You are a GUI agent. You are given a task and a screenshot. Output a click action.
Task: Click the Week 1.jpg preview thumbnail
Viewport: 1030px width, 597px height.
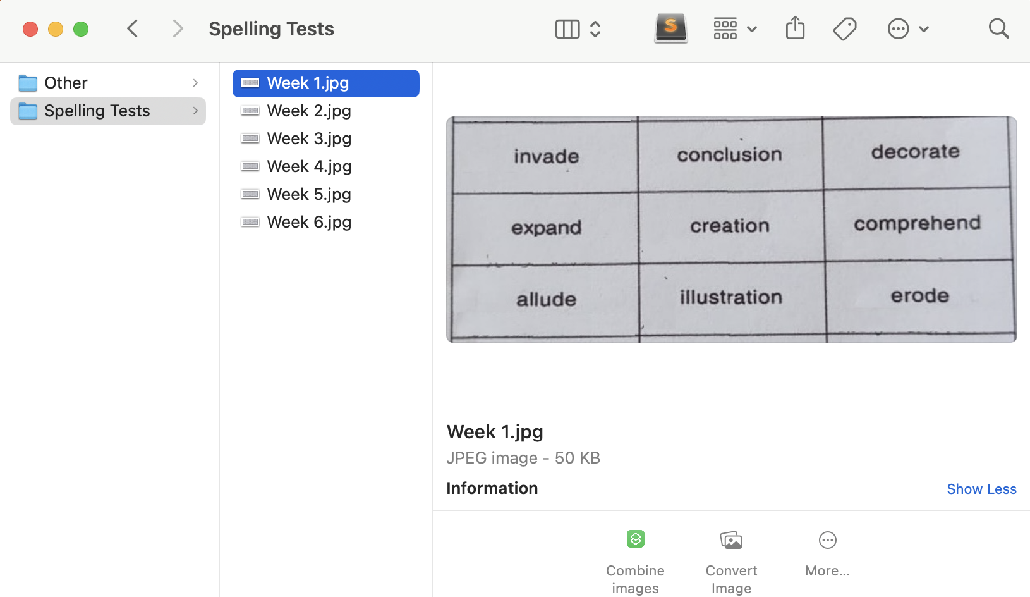pos(731,230)
